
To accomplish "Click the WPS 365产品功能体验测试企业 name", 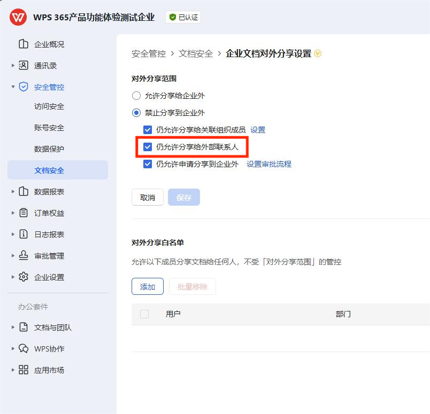I will pyautogui.click(x=94, y=17).
